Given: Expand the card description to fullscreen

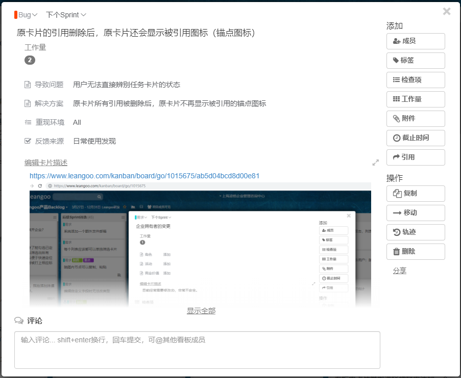Looking at the screenshot, I should [x=376, y=163].
